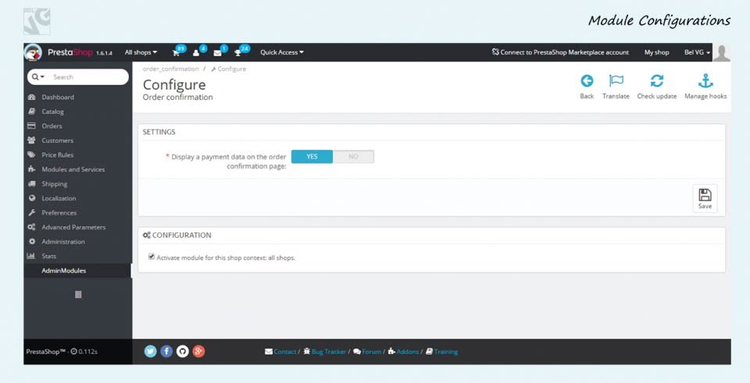Open the GitHub icon in footer
This screenshot has width=750, height=383.
[x=182, y=351]
